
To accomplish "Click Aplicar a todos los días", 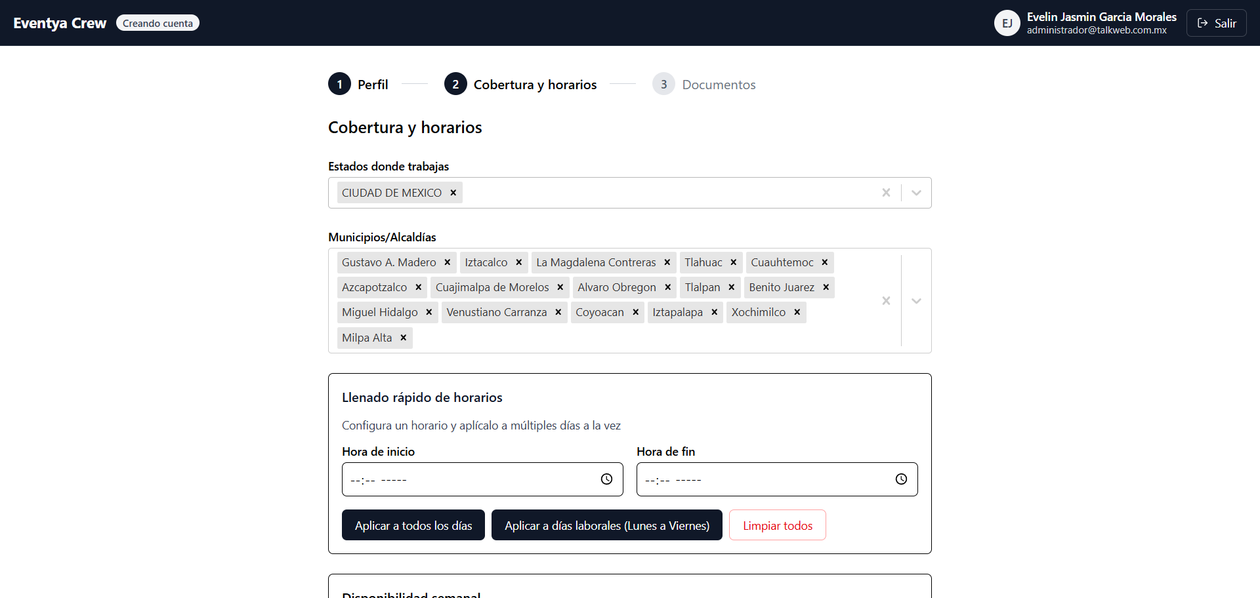I will 413,525.
